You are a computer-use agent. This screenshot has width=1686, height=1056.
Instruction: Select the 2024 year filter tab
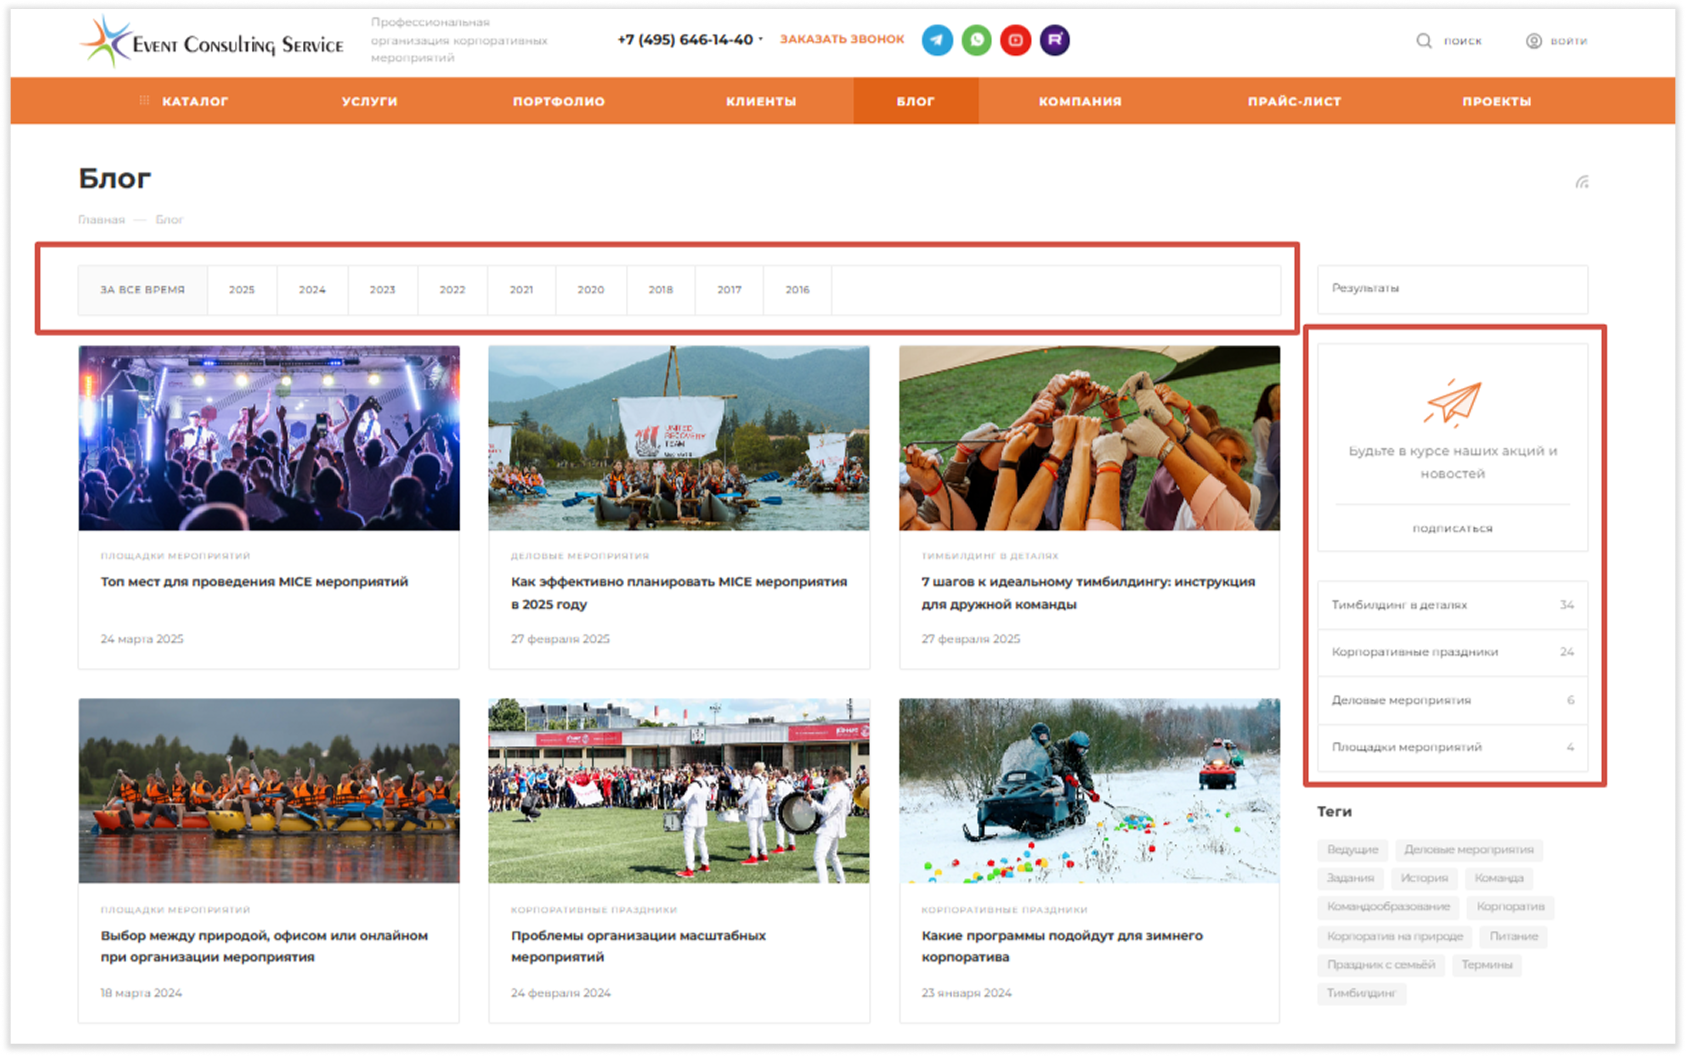pos(312,290)
